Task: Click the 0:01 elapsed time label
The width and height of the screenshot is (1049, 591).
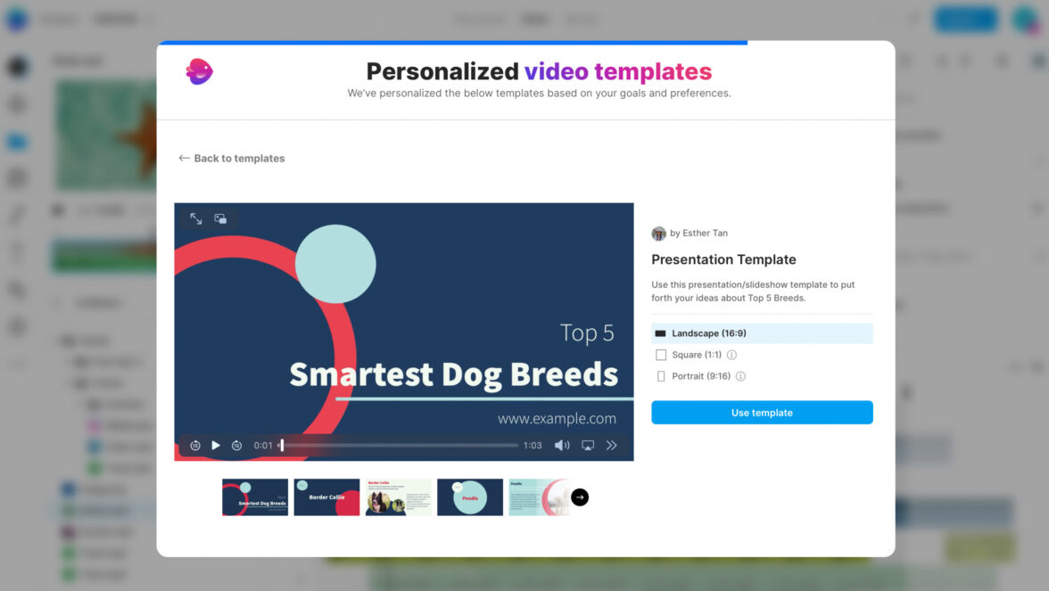Action: 263,446
